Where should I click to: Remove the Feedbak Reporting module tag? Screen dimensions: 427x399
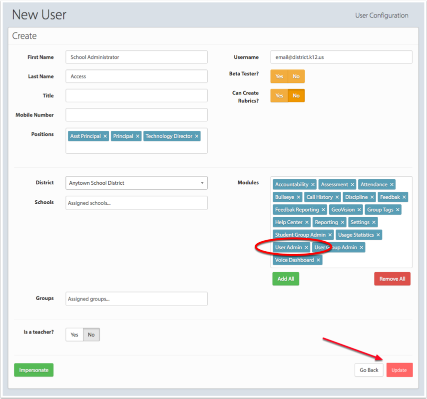point(323,210)
